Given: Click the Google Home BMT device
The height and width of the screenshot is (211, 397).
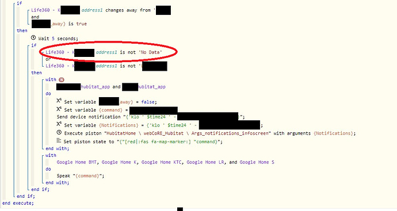Looking at the screenshot, I should pyautogui.click(x=76, y=162).
